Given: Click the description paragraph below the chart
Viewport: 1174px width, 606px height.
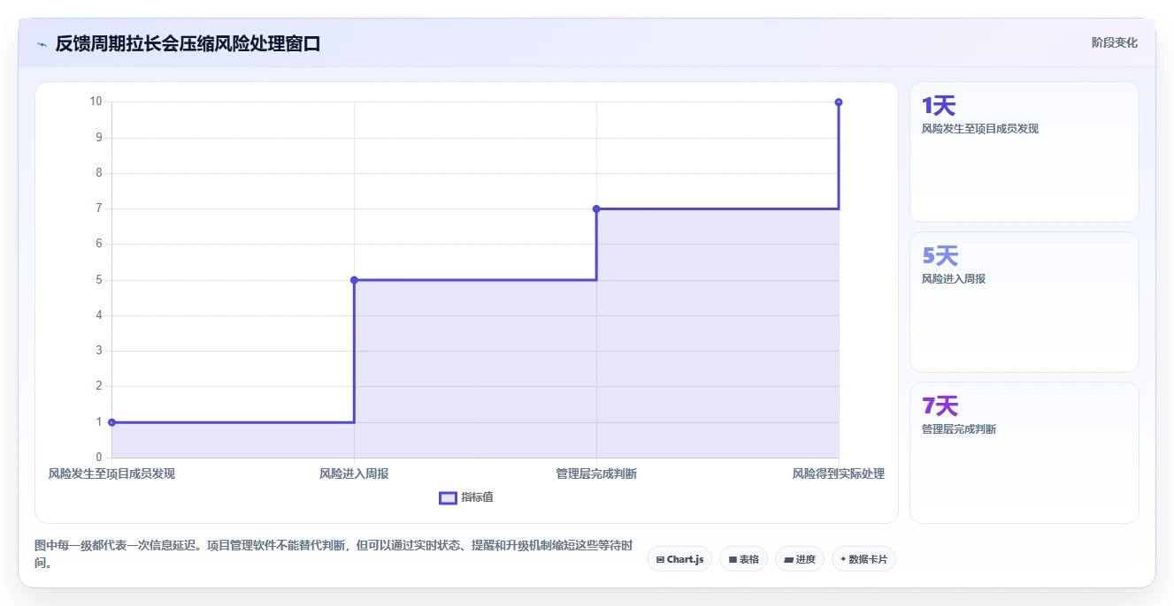Looking at the screenshot, I should tap(334, 555).
